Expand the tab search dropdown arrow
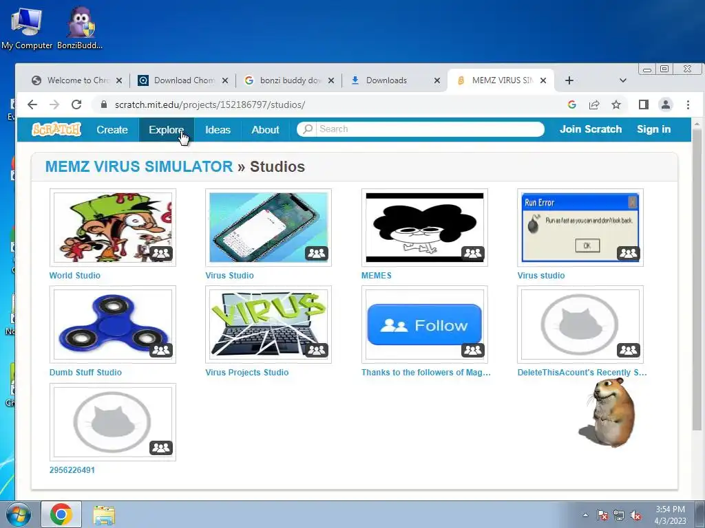This screenshot has width=705, height=528. point(622,80)
